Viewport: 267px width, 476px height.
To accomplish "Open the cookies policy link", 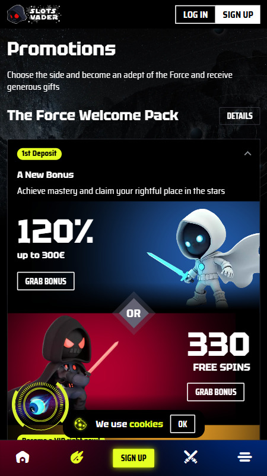I will click(x=146, y=424).
